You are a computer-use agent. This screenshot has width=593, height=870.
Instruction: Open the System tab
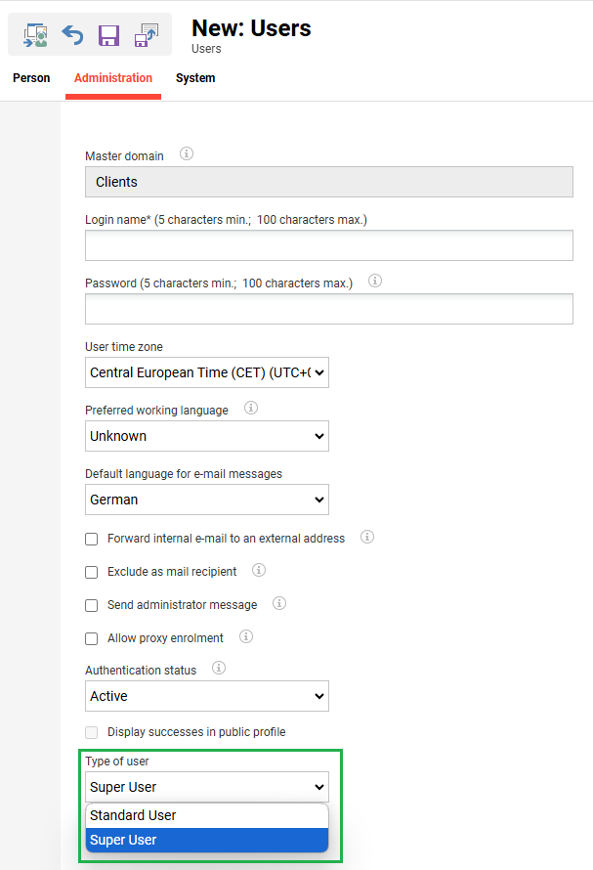[x=194, y=77]
